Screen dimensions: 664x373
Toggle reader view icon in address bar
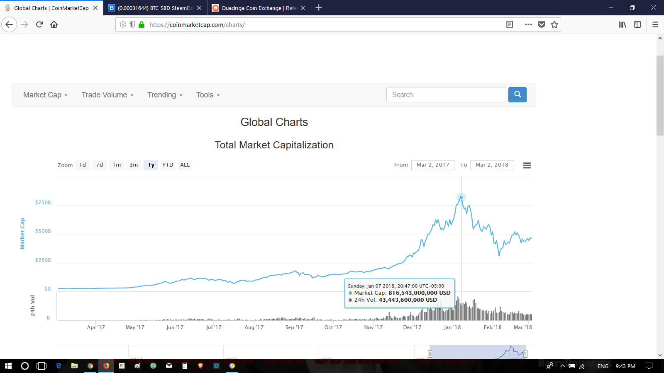[510, 24]
